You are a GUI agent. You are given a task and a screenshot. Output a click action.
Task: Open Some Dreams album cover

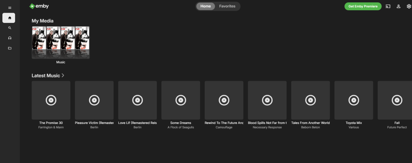click(181, 100)
